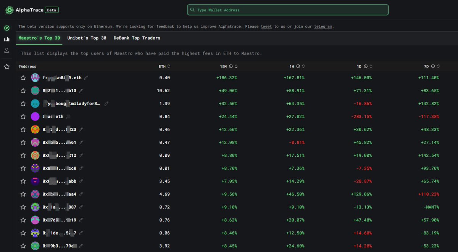Toggle favorite star on 0.09 ETH row

(x=23, y=156)
